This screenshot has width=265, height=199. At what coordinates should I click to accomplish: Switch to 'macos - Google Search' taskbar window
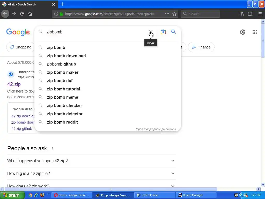click(x=72, y=195)
